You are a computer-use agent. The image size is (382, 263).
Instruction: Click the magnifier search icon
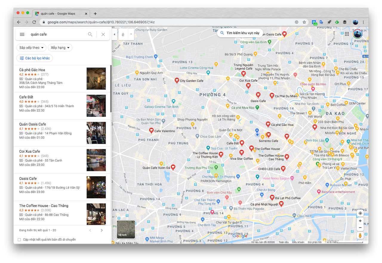click(x=90, y=34)
